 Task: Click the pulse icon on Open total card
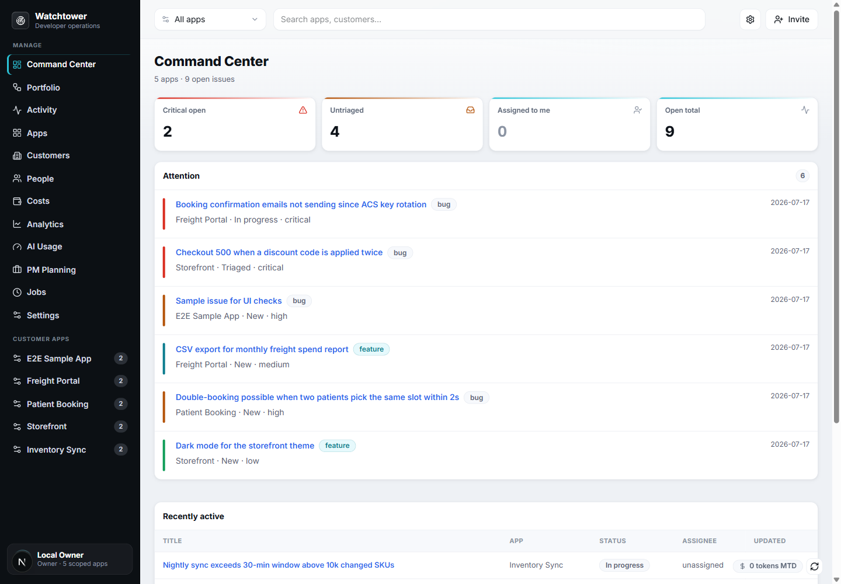click(x=805, y=110)
